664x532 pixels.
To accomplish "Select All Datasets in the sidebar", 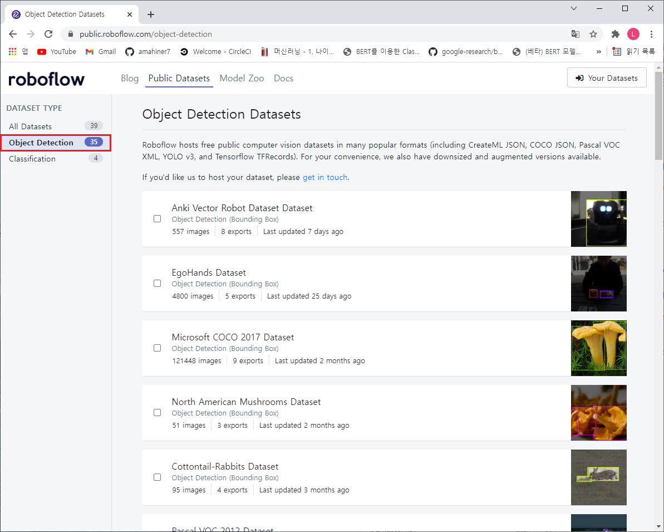I will click(x=56, y=126).
